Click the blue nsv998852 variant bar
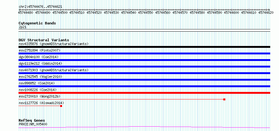The image size is (279, 131). tap(144, 86)
